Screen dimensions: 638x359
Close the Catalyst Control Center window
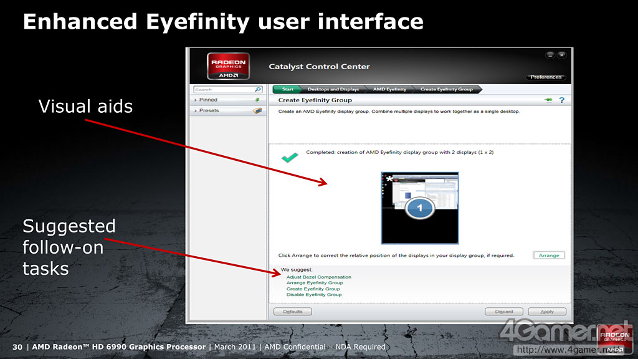tap(561, 55)
